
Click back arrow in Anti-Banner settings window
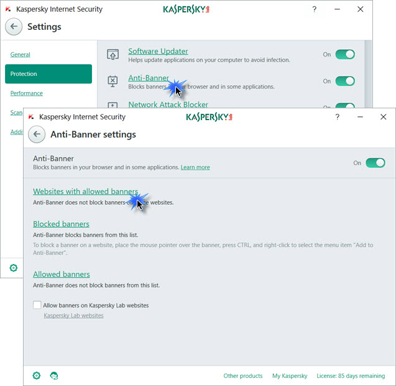(37, 134)
